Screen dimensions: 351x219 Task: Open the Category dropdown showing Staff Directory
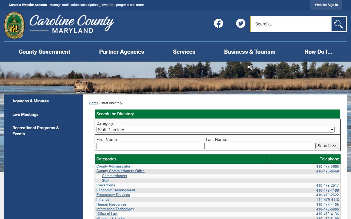tap(215, 130)
